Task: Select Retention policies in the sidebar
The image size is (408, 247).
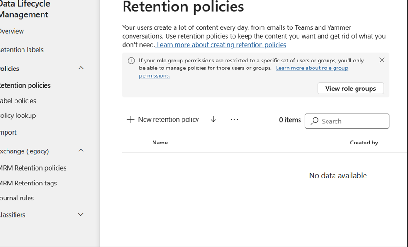Action: click(x=25, y=85)
